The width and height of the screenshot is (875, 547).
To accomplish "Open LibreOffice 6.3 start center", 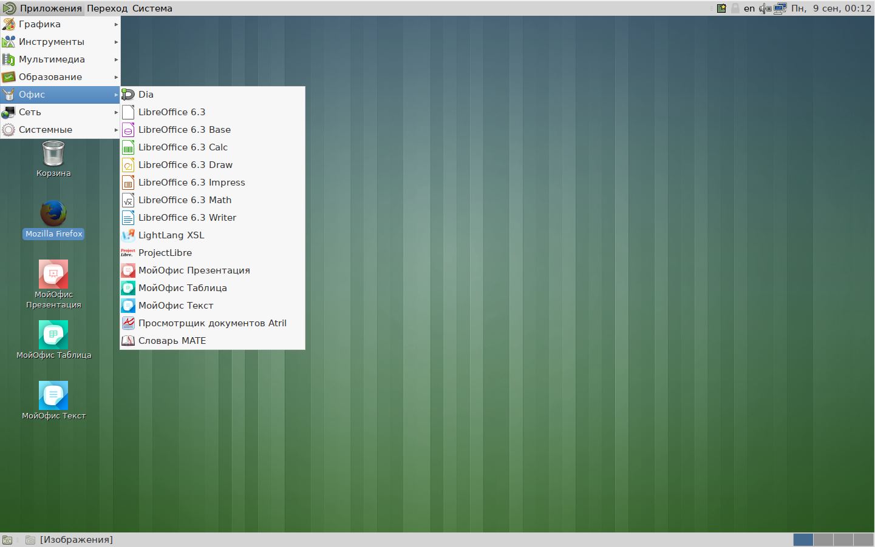I will [x=213, y=112].
